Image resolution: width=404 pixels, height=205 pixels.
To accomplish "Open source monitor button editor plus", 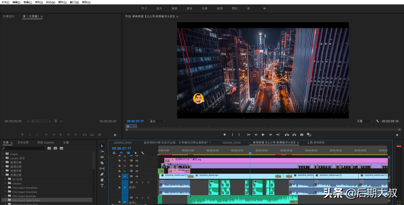I will [115, 135].
